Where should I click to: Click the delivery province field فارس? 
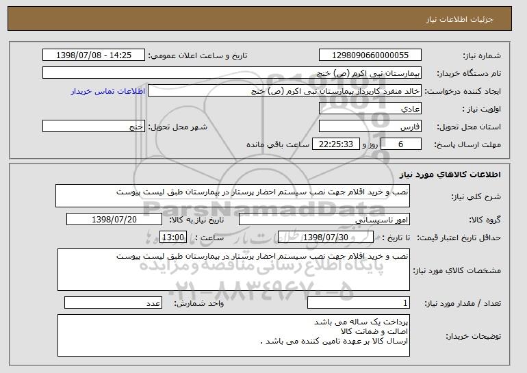click(370, 127)
